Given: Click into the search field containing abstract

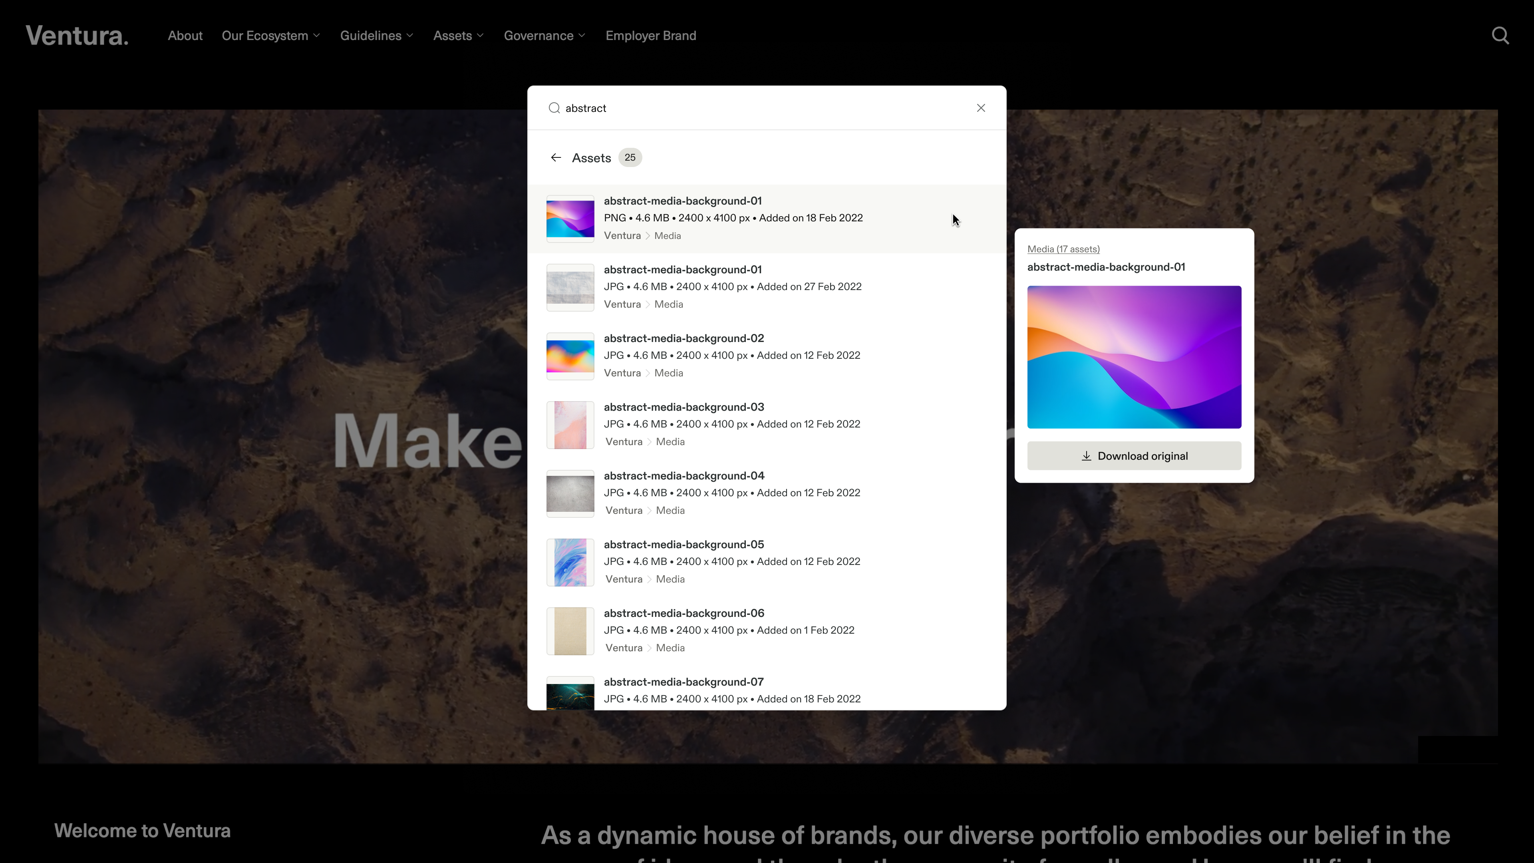Looking at the screenshot, I should pos(762,108).
